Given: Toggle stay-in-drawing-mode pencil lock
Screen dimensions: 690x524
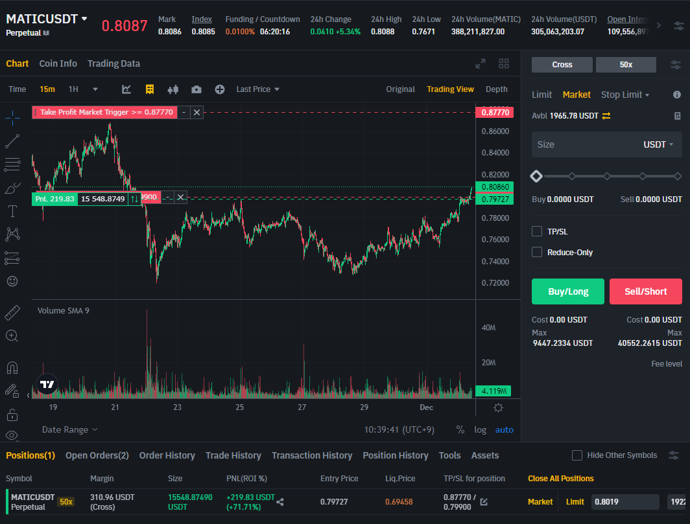Looking at the screenshot, I should point(12,391).
